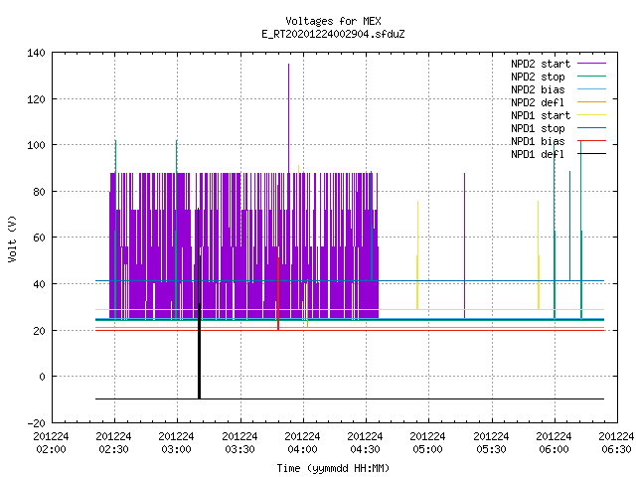This screenshot has height=477, width=636.
Task: Click the 'NPD2 stop' legend label
Action: [538, 77]
